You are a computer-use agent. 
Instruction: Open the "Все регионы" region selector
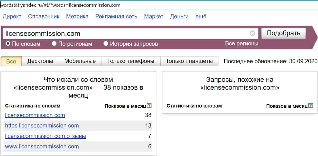241,43
